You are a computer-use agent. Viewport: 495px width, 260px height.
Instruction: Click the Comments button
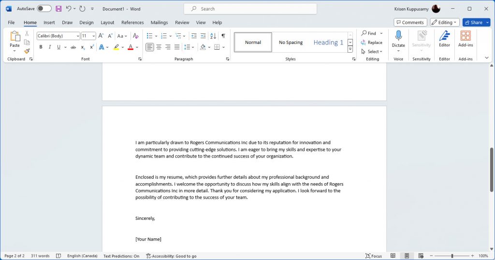pyautogui.click(x=410, y=22)
